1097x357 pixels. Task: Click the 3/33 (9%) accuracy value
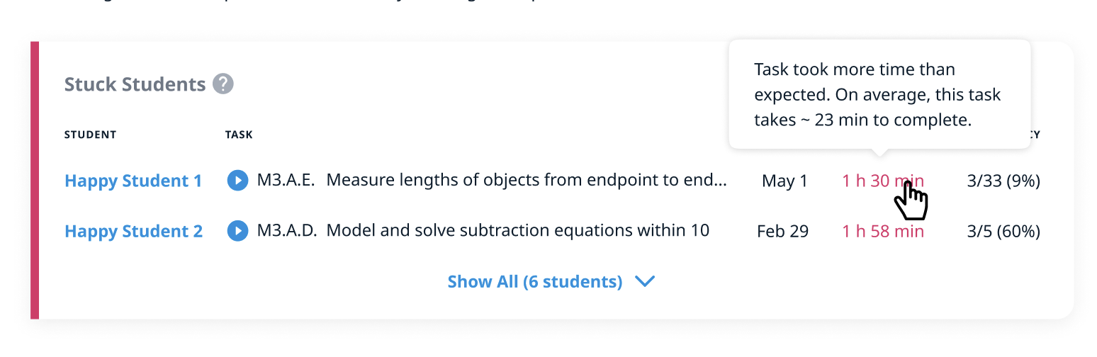pos(1003,181)
